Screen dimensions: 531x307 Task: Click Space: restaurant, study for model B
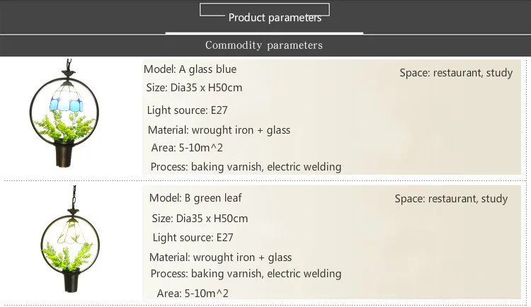pyautogui.click(x=451, y=199)
